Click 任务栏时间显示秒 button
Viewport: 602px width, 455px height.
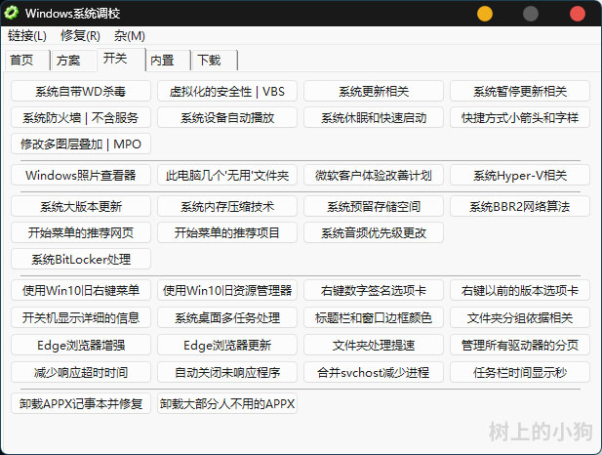(x=520, y=372)
